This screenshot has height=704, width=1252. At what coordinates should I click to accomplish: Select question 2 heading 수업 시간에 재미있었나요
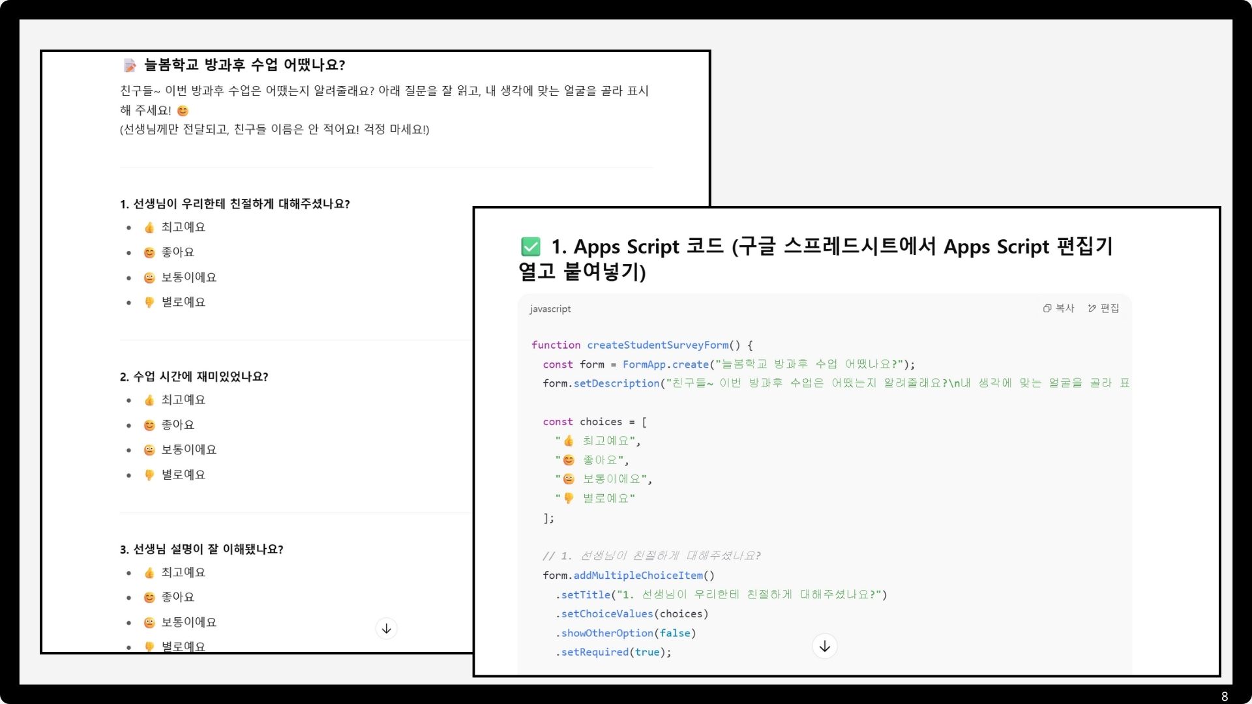(x=194, y=377)
